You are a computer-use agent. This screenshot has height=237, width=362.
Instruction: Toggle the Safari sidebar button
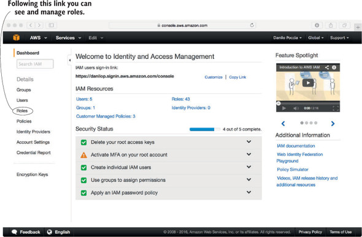(x=52, y=25)
